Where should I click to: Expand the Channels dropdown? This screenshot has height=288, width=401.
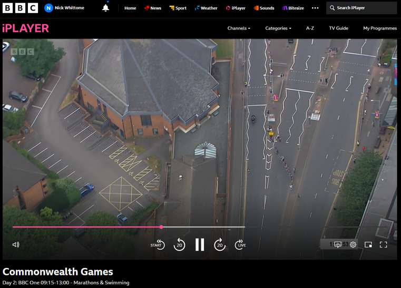click(x=239, y=28)
